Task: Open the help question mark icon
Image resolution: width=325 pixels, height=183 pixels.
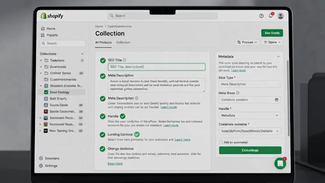Action: (261, 16)
